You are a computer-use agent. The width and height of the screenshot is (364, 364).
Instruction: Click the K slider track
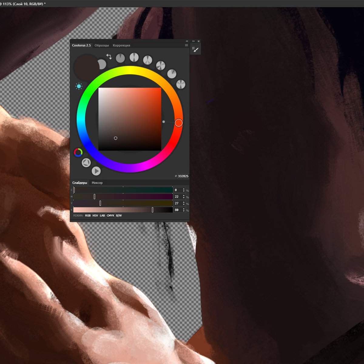[x=123, y=210]
